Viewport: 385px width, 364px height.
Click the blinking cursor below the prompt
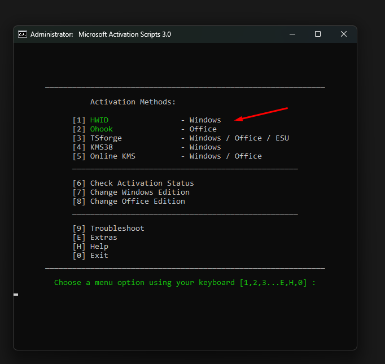[16, 295]
